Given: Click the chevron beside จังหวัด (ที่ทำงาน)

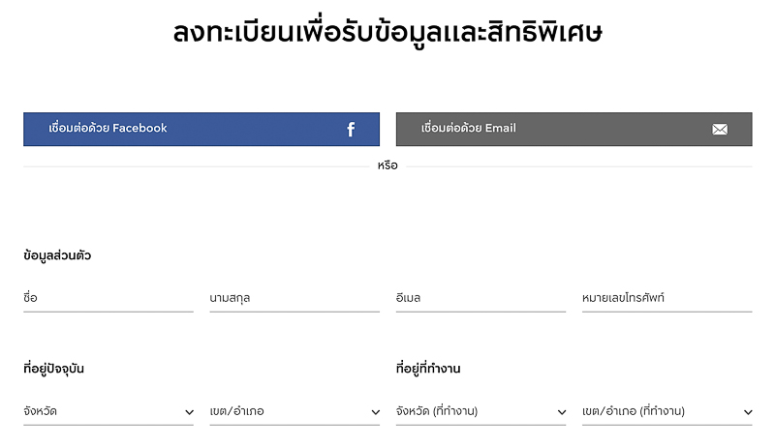Looking at the screenshot, I should point(562,412).
